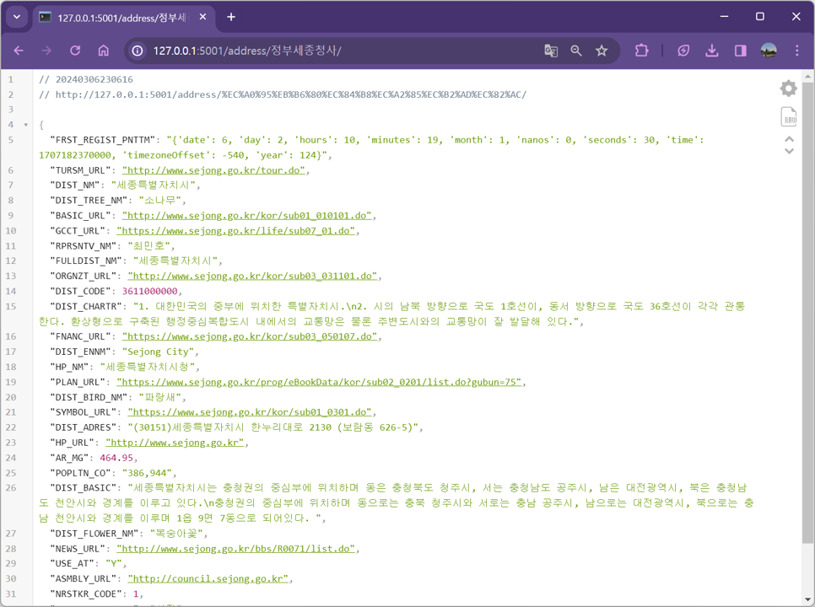This screenshot has height=607, width=815.
Task: Open the tab search dropdown chevron
Action: pyautogui.click(x=17, y=17)
